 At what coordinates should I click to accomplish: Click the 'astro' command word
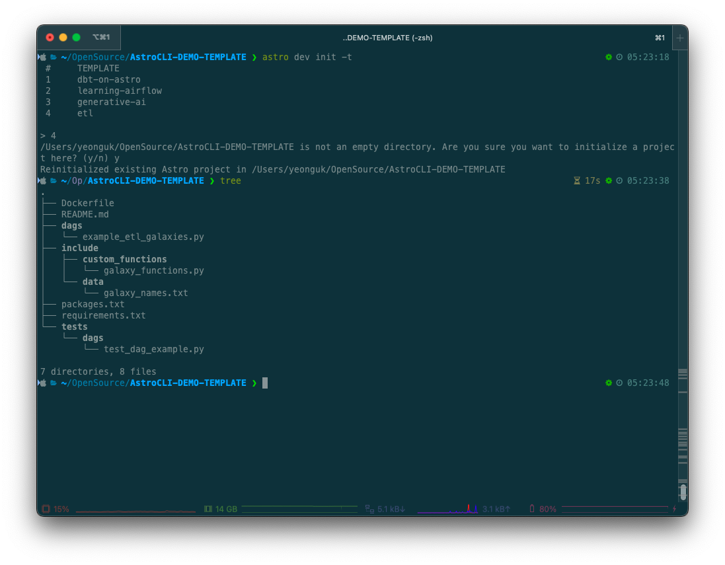click(275, 57)
